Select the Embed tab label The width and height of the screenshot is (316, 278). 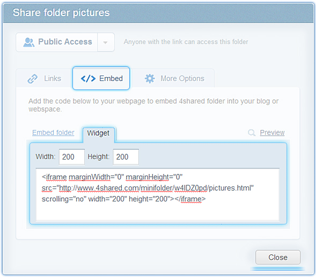(111, 78)
